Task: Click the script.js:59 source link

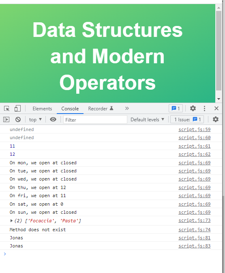Action: (x=194, y=129)
